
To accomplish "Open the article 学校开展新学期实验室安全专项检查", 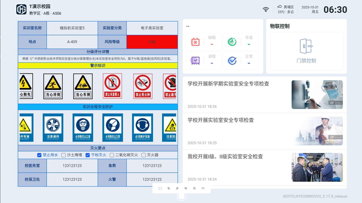I will coord(228,84).
